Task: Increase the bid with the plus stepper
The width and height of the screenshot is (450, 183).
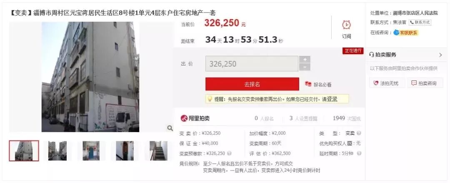Action: pyautogui.click(x=305, y=60)
